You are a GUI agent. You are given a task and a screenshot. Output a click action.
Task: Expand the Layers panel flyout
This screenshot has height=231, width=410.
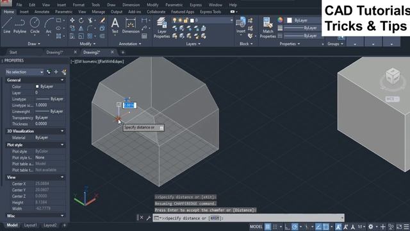[x=193, y=44]
